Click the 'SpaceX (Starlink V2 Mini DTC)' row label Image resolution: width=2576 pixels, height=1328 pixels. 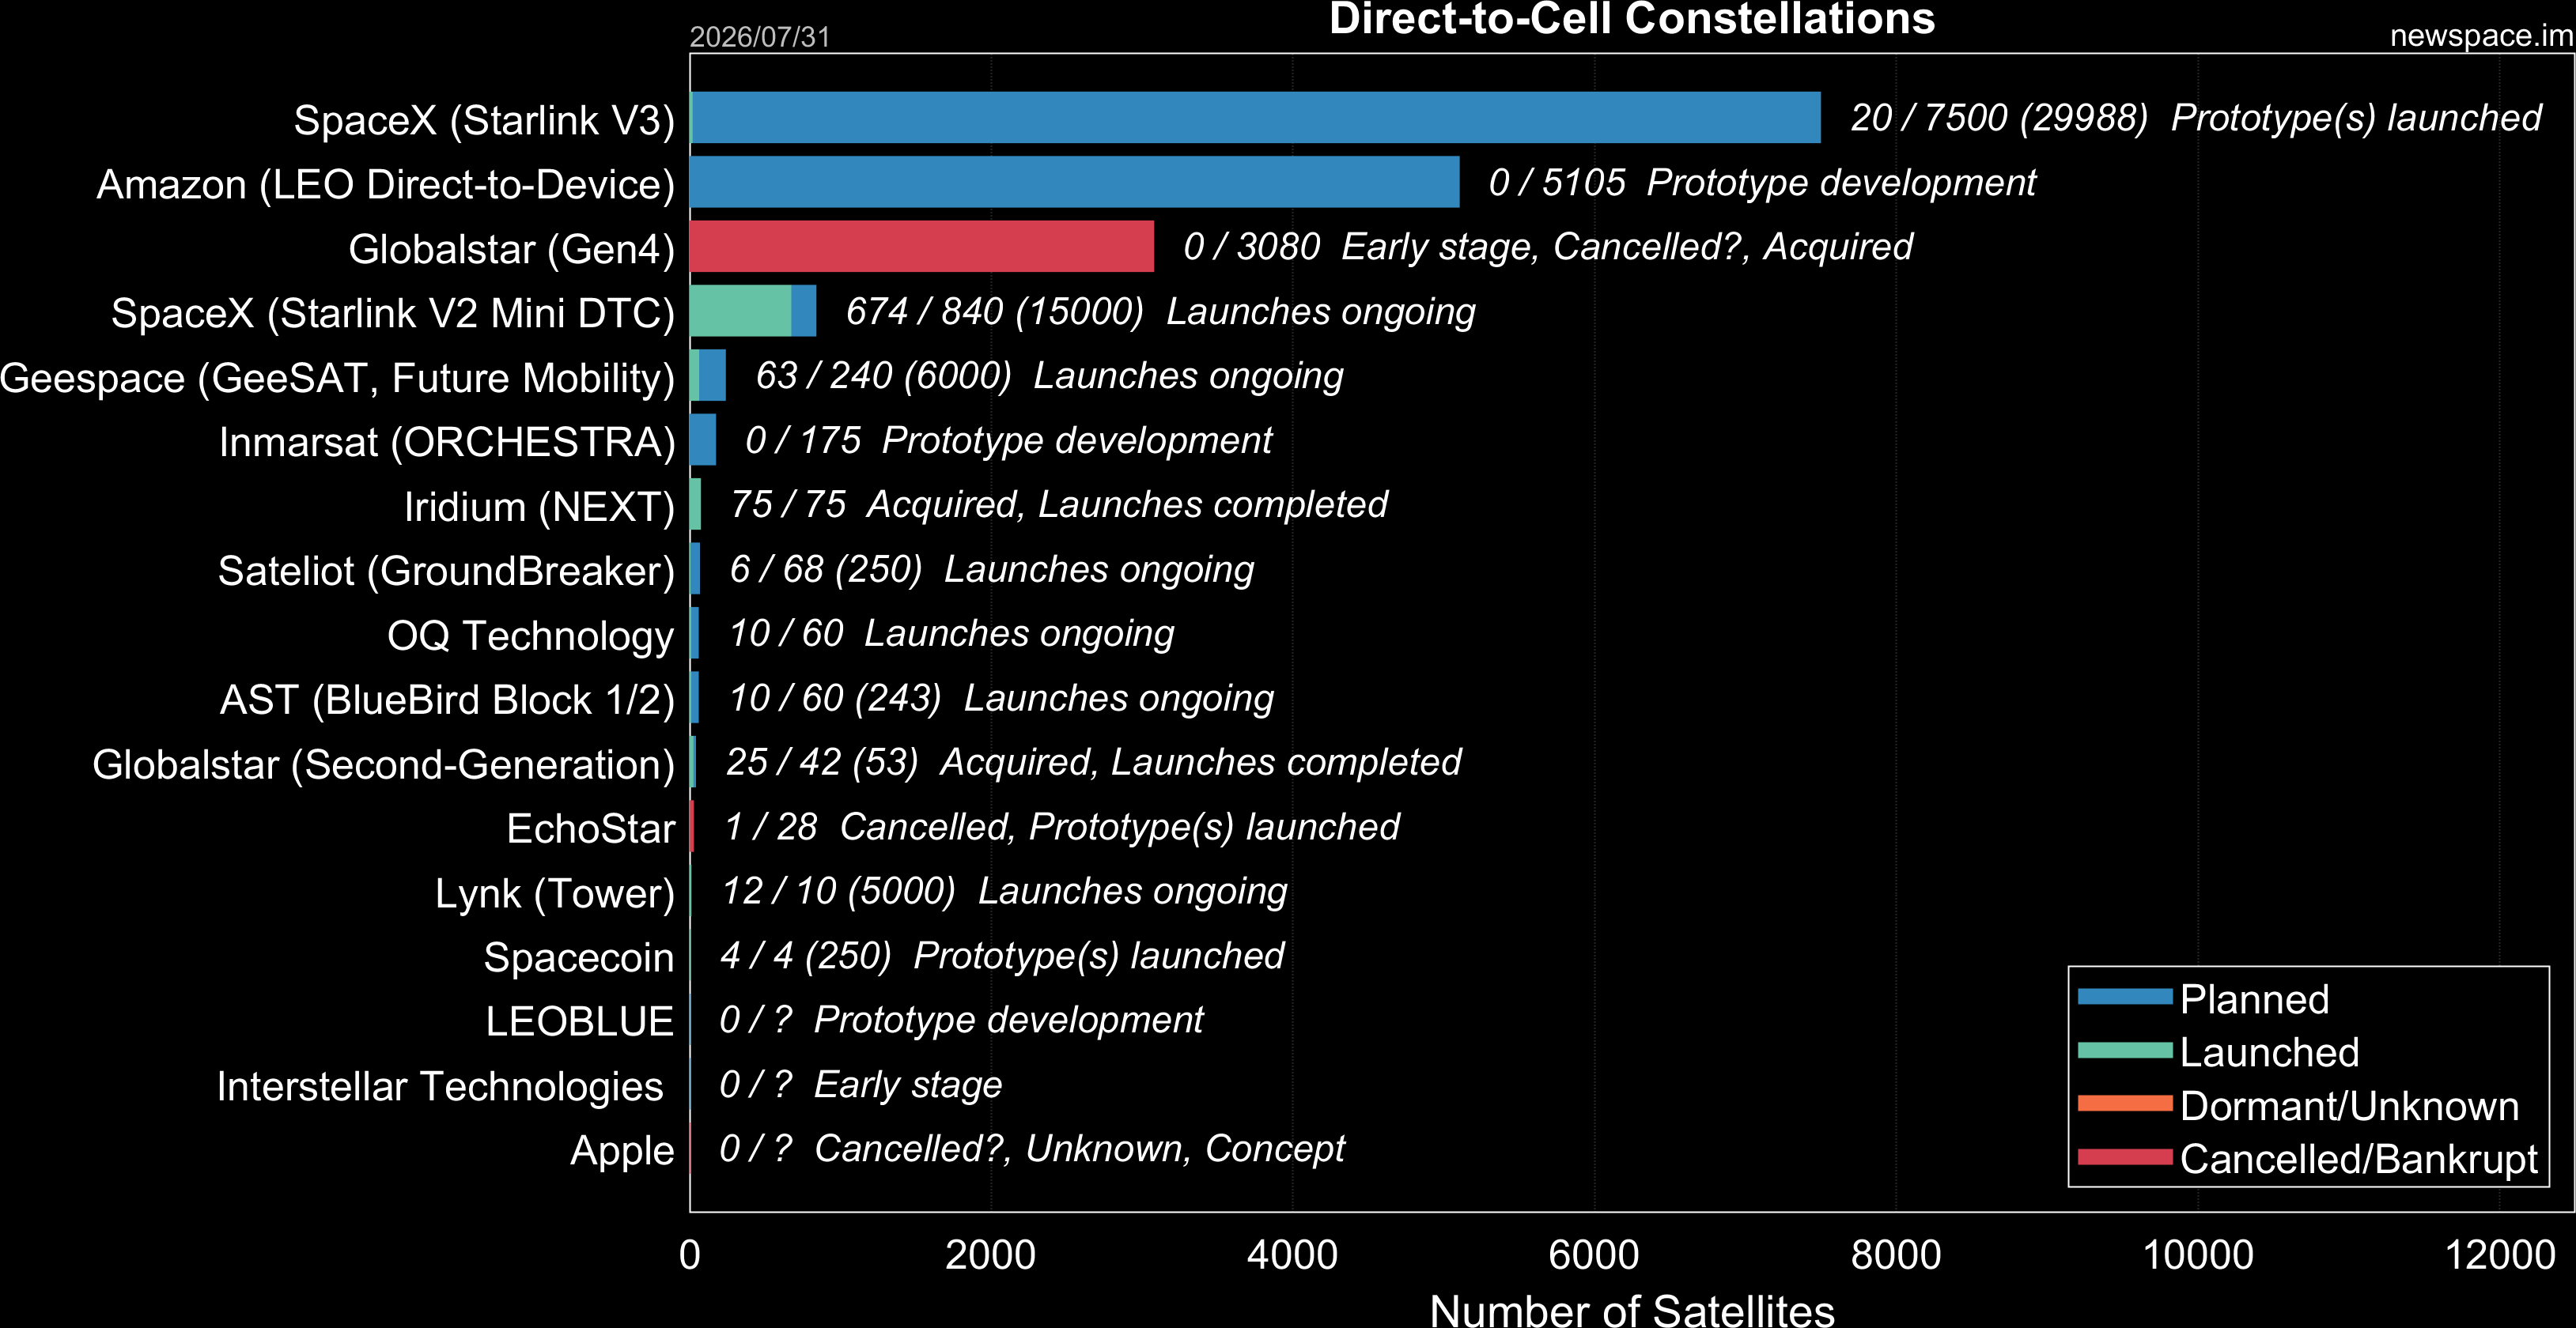click(x=393, y=314)
